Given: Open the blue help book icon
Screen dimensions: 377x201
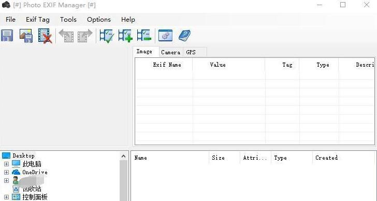Looking at the screenshot, I should coord(185,36).
